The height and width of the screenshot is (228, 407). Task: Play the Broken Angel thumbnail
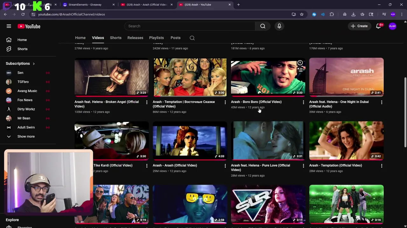click(112, 77)
